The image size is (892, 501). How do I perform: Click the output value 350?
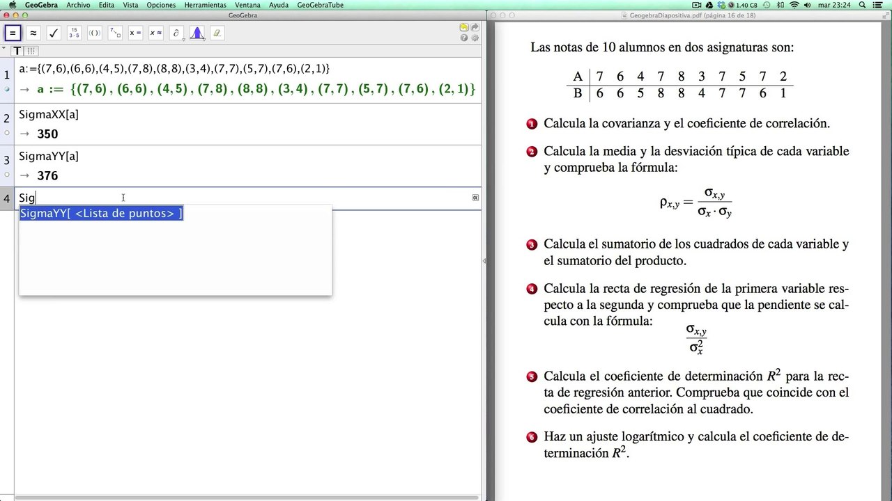click(47, 134)
